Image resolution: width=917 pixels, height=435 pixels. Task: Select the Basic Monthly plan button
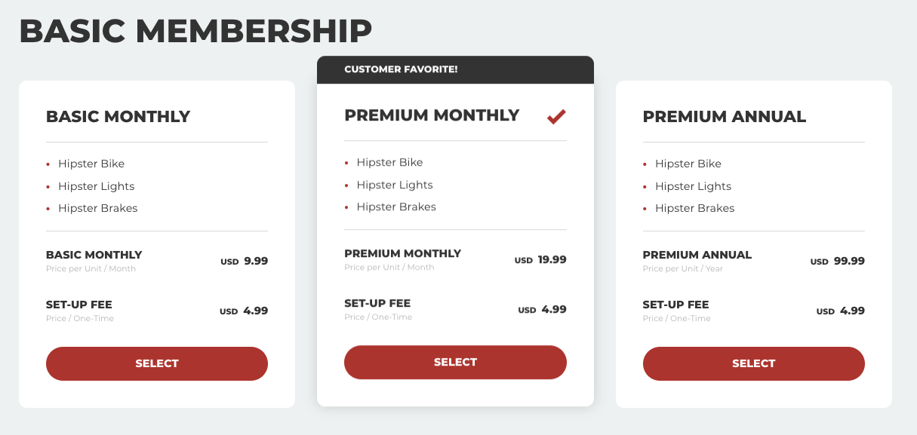pos(157,363)
